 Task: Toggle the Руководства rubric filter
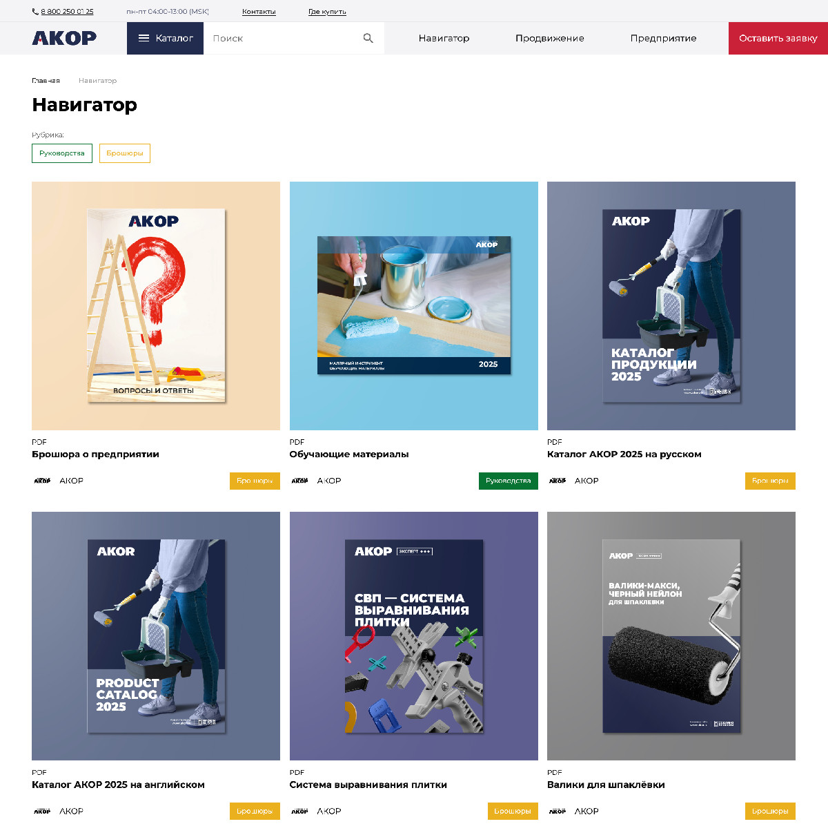61,153
